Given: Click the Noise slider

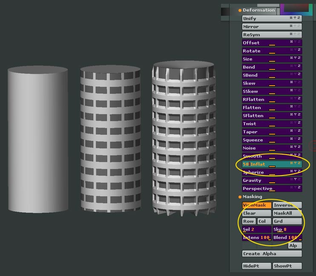Looking at the screenshot, I should [272, 148].
